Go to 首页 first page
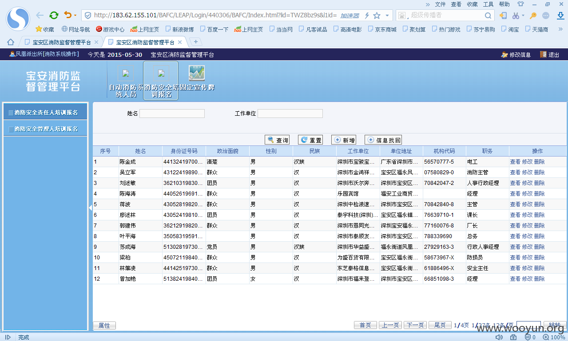This screenshot has height=341, width=568. tap(365, 325)
